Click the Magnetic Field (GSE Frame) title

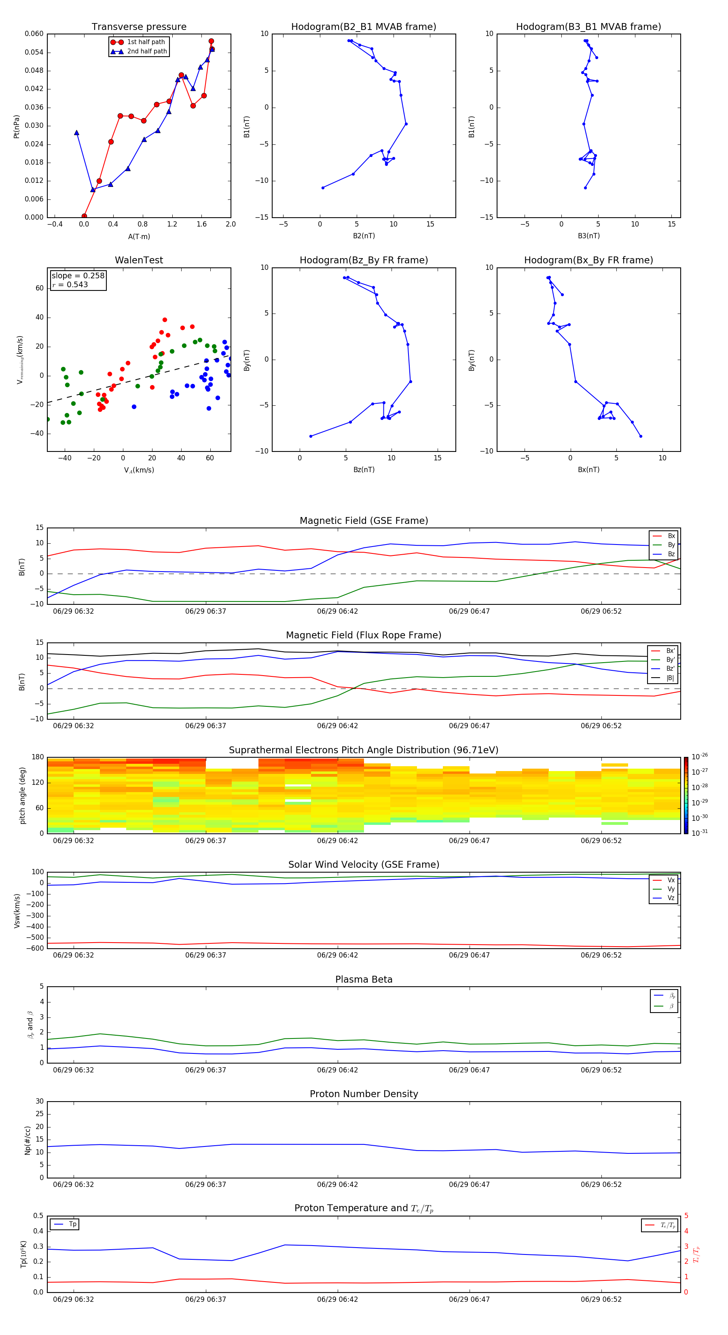coord(364,521)
